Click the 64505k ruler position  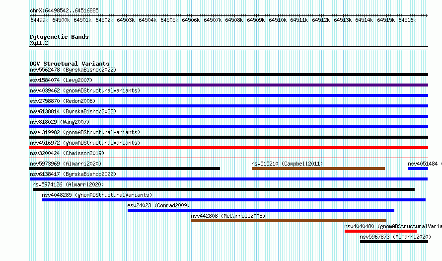pos(169,20)
